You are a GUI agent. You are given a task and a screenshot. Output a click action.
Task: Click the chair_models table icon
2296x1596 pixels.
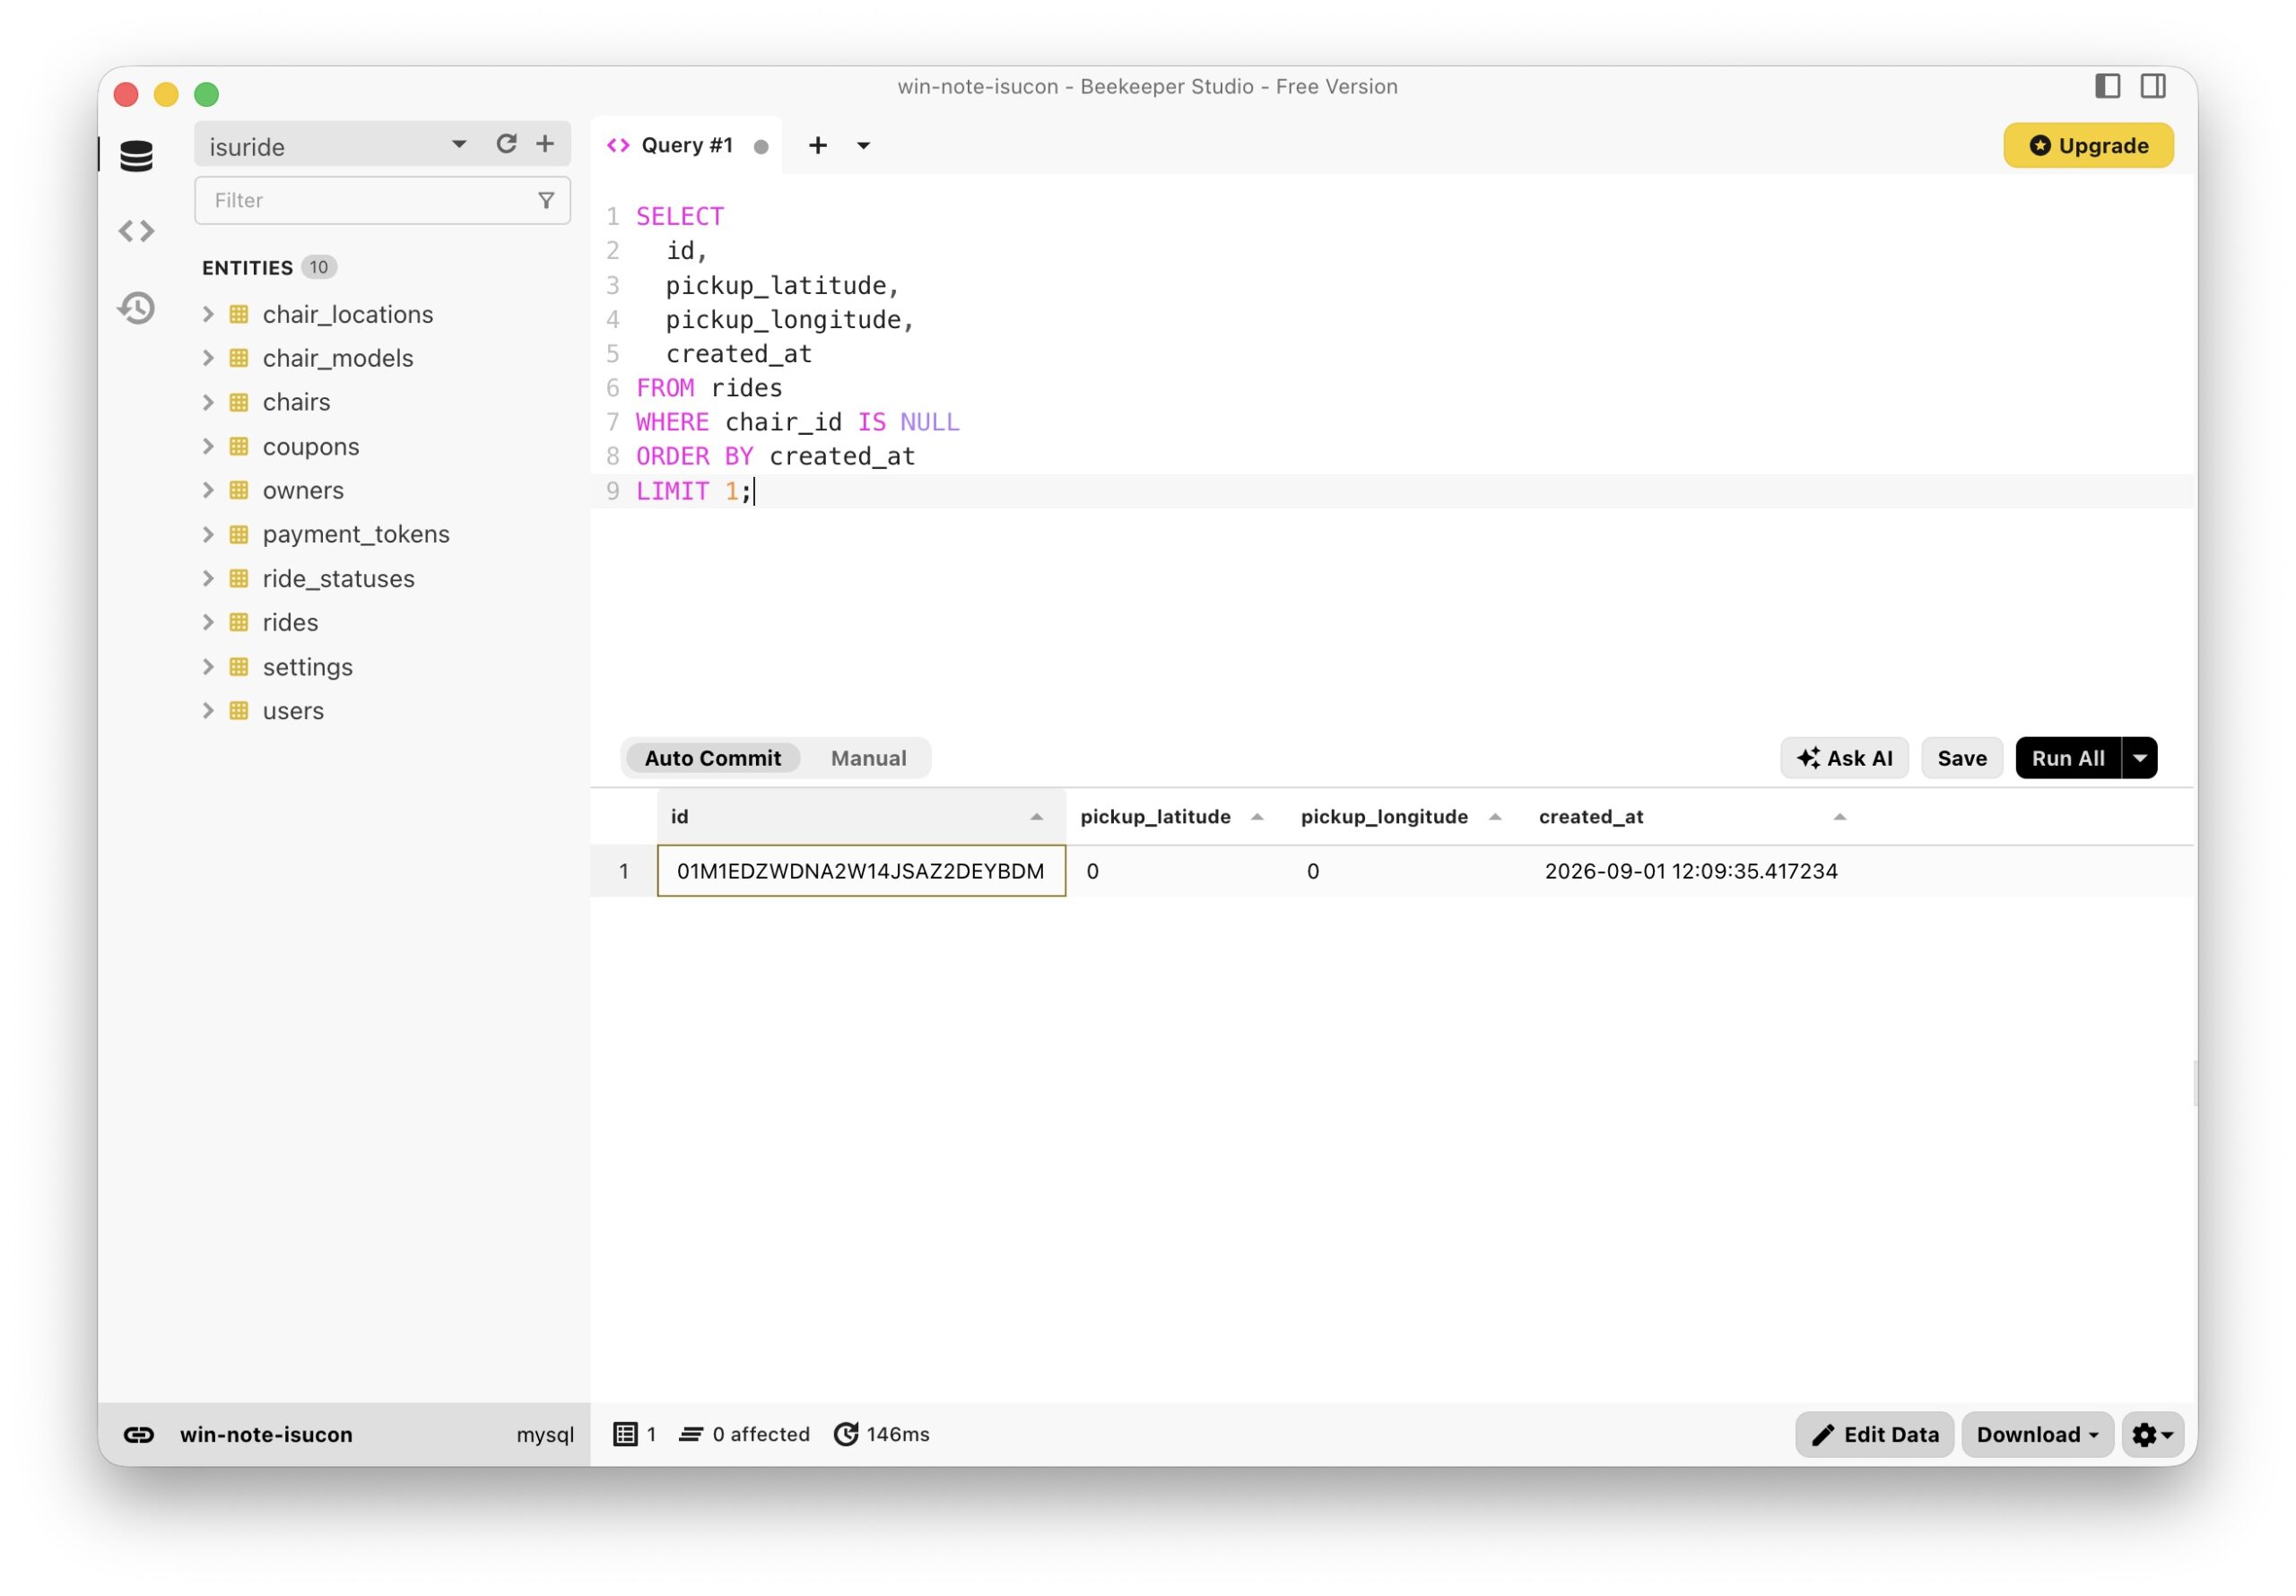pyautogui.click(x=239, y=358)
